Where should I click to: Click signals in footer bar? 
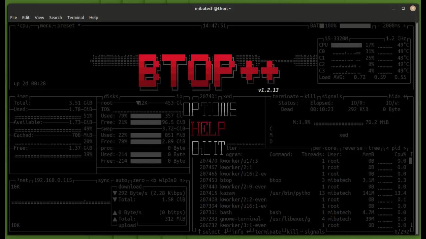pyautogui.click(x=315, y=232)
